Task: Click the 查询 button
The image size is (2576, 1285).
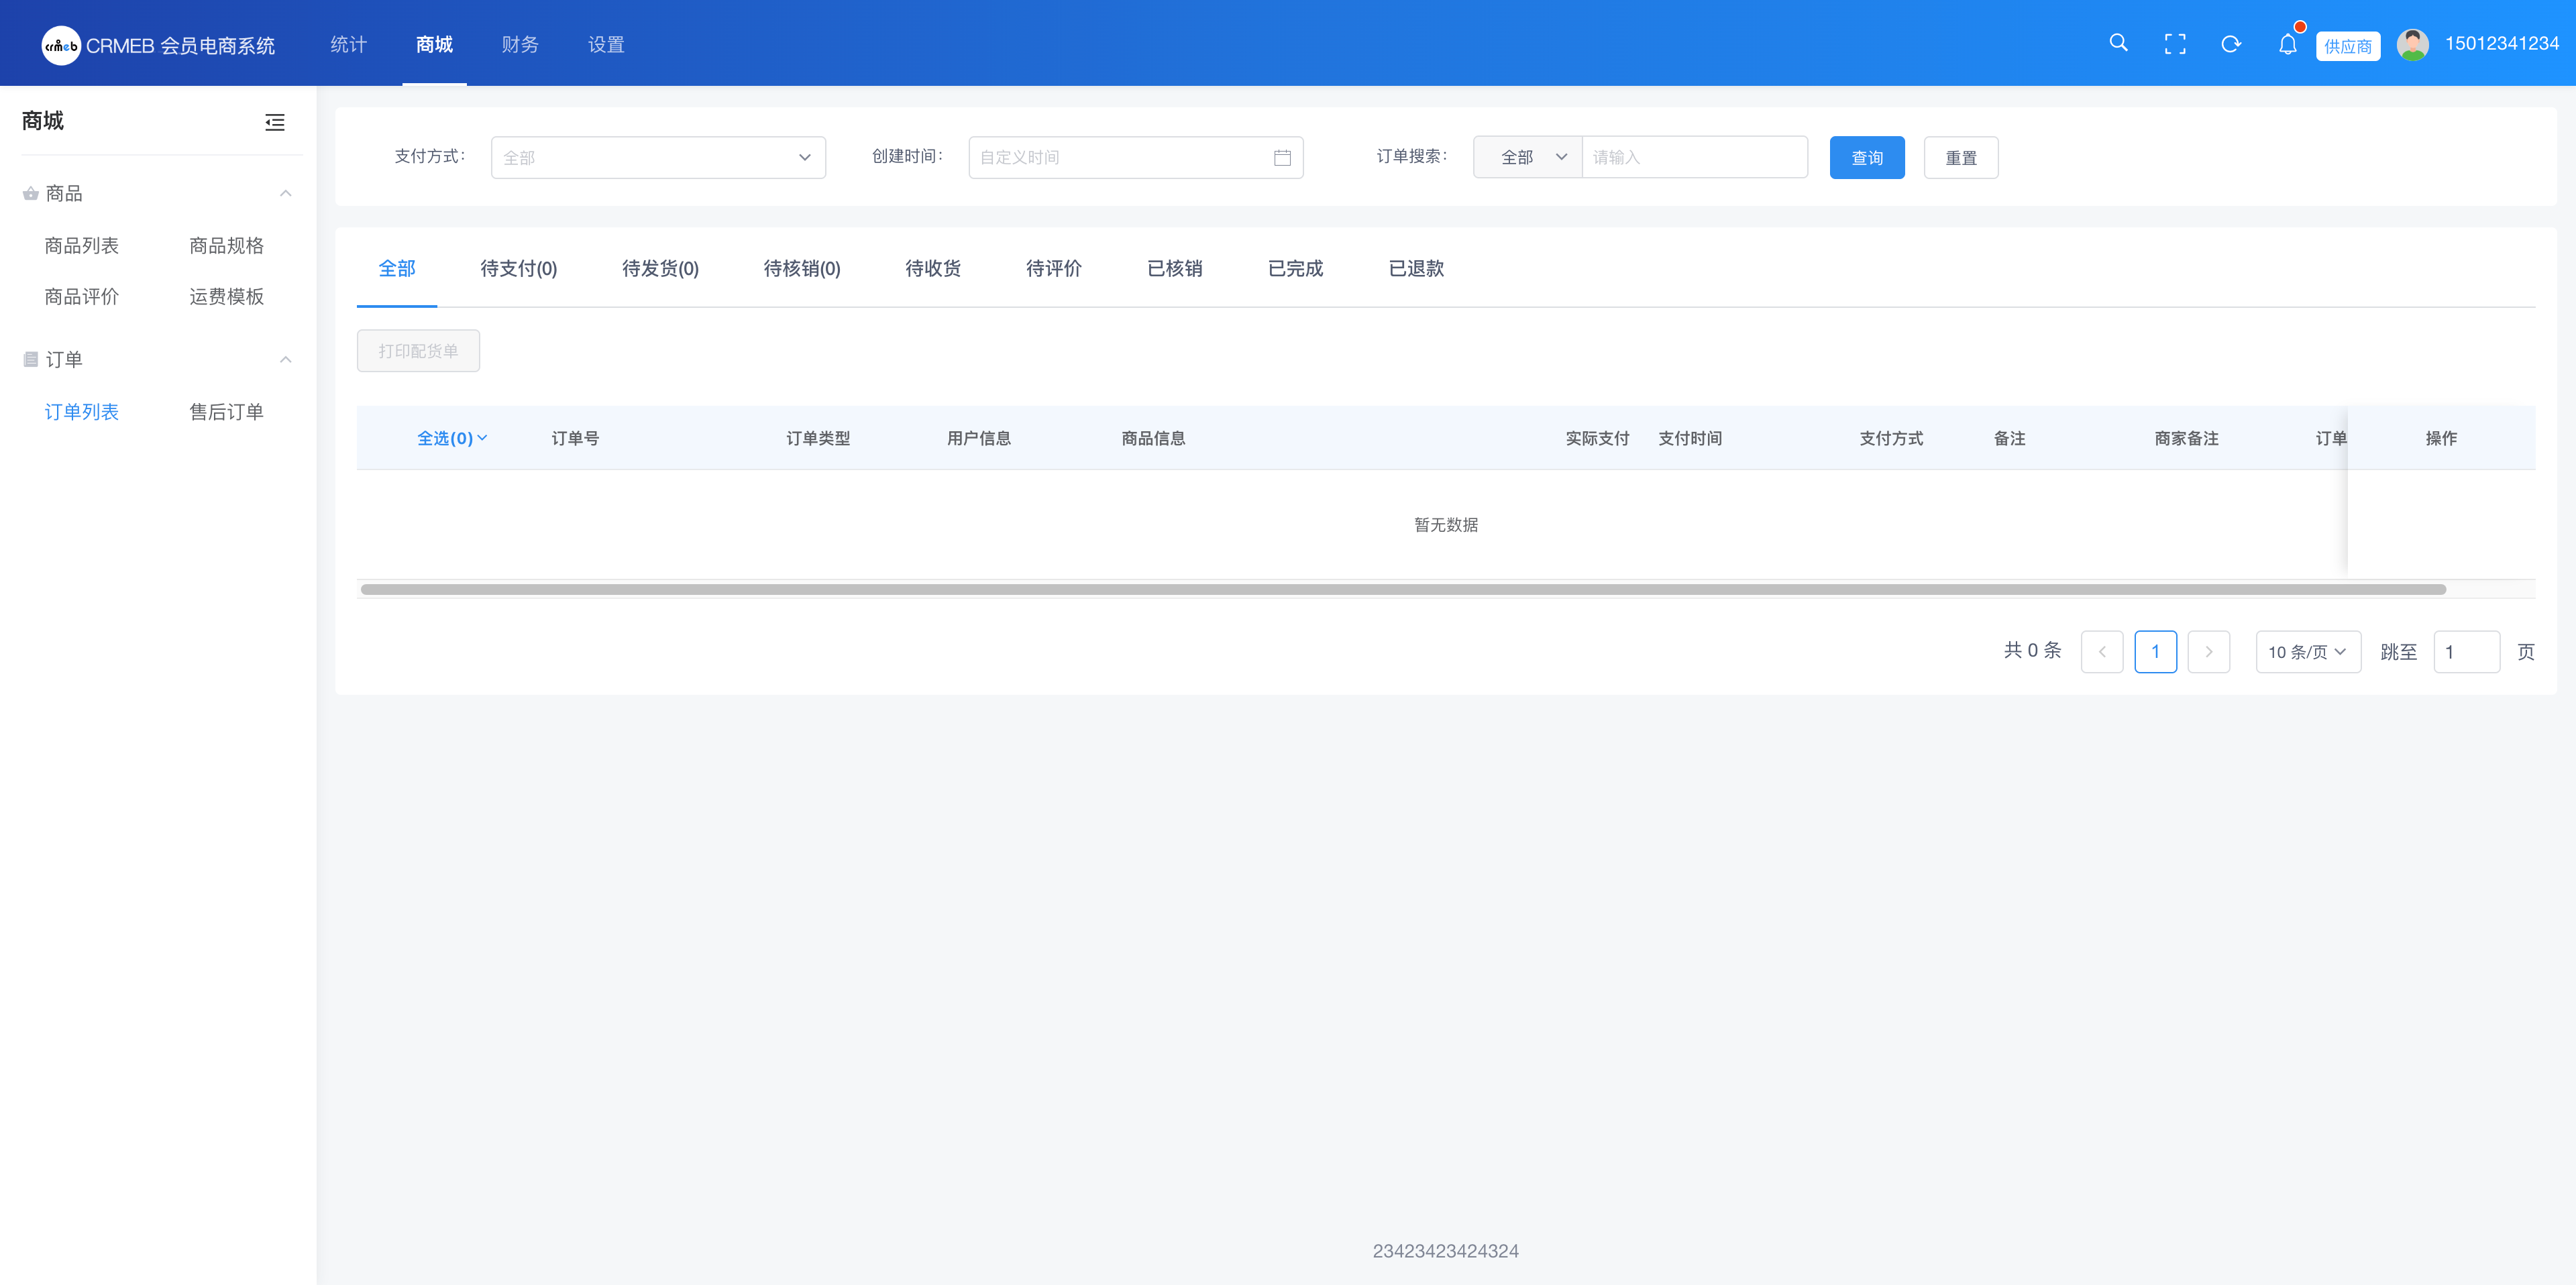Action: point(1866,158)
